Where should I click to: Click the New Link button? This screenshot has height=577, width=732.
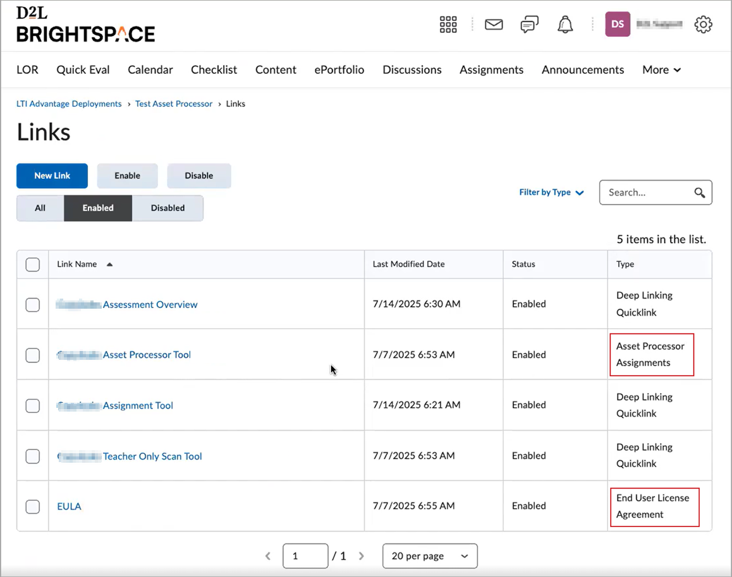coord(52,175)
